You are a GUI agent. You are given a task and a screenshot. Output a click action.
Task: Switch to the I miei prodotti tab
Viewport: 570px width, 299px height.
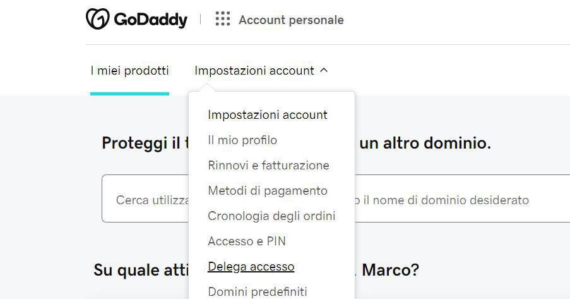129,71
